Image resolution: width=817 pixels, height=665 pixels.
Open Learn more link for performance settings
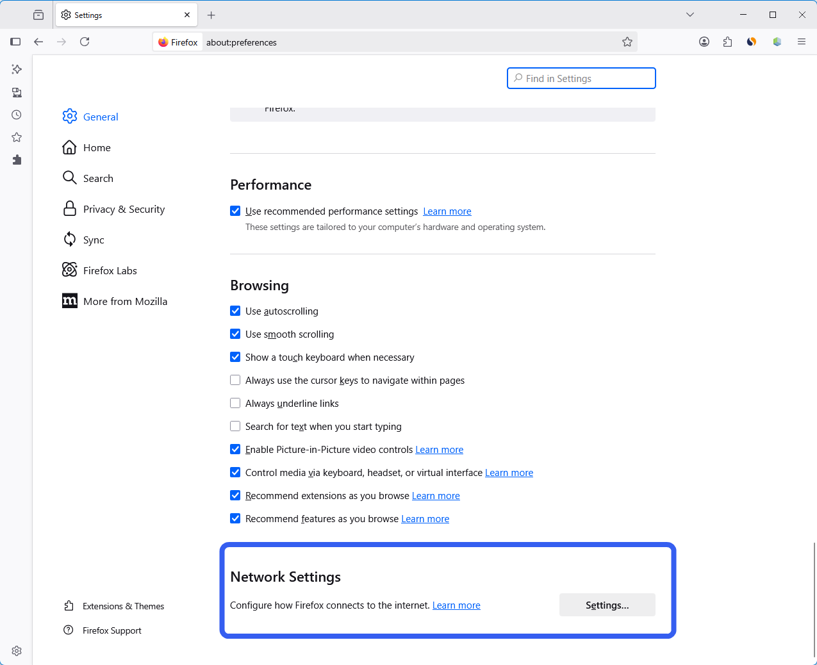(447, 211)
